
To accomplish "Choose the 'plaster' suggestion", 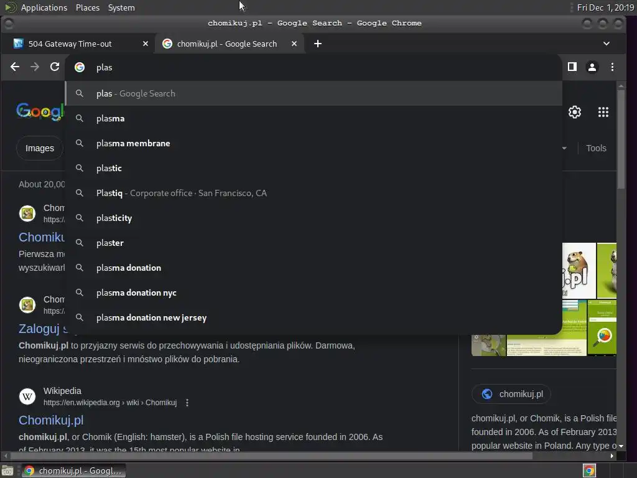I will [x=314, y=243].
